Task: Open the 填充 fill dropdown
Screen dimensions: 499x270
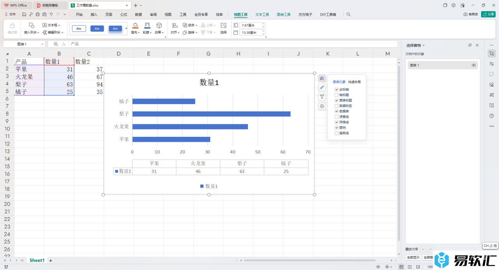Action: coord(135,32)
